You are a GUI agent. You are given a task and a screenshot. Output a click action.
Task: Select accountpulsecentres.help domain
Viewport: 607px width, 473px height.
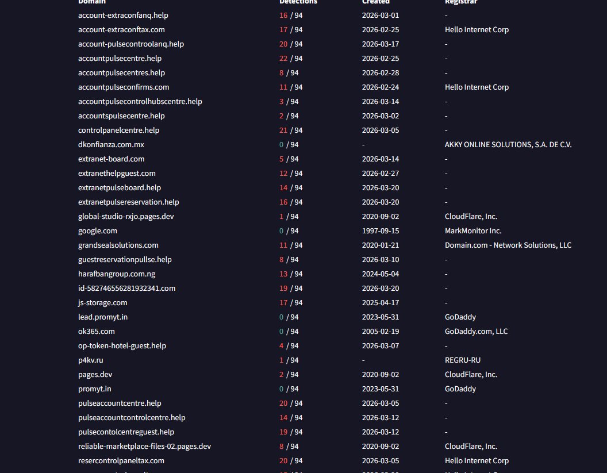pyautogui.click(x=121, y=72)
